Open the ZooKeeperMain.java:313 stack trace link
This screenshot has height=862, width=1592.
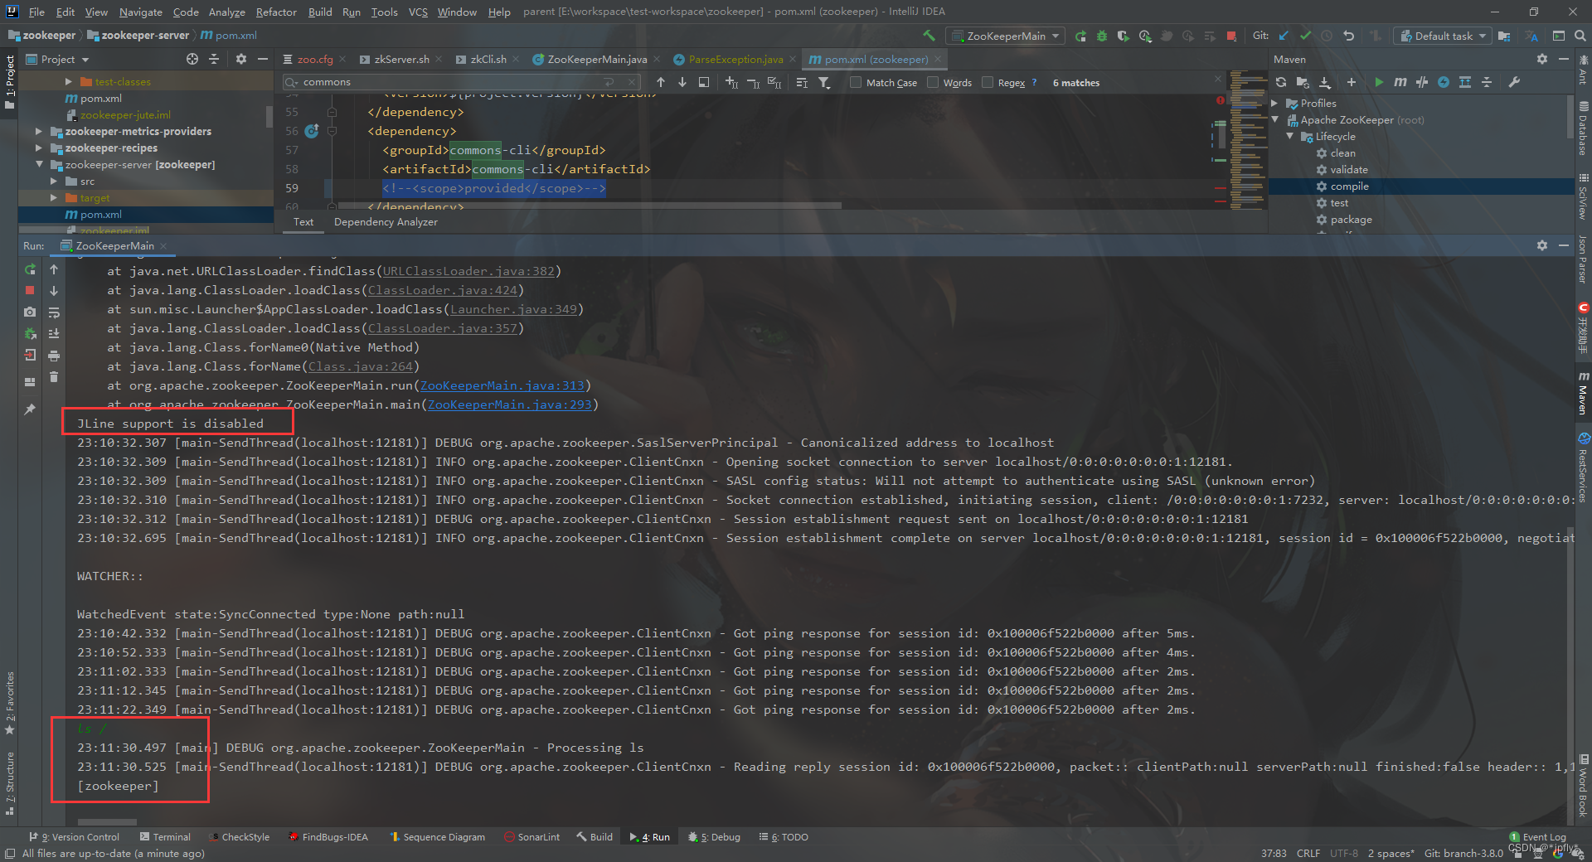(502, 385)
